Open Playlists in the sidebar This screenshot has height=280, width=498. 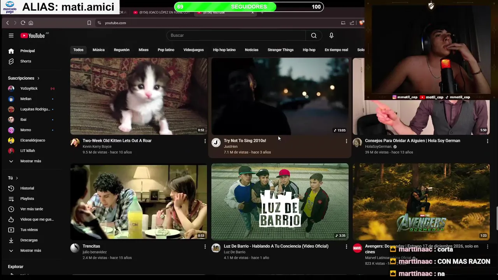[x=32, y=199]
